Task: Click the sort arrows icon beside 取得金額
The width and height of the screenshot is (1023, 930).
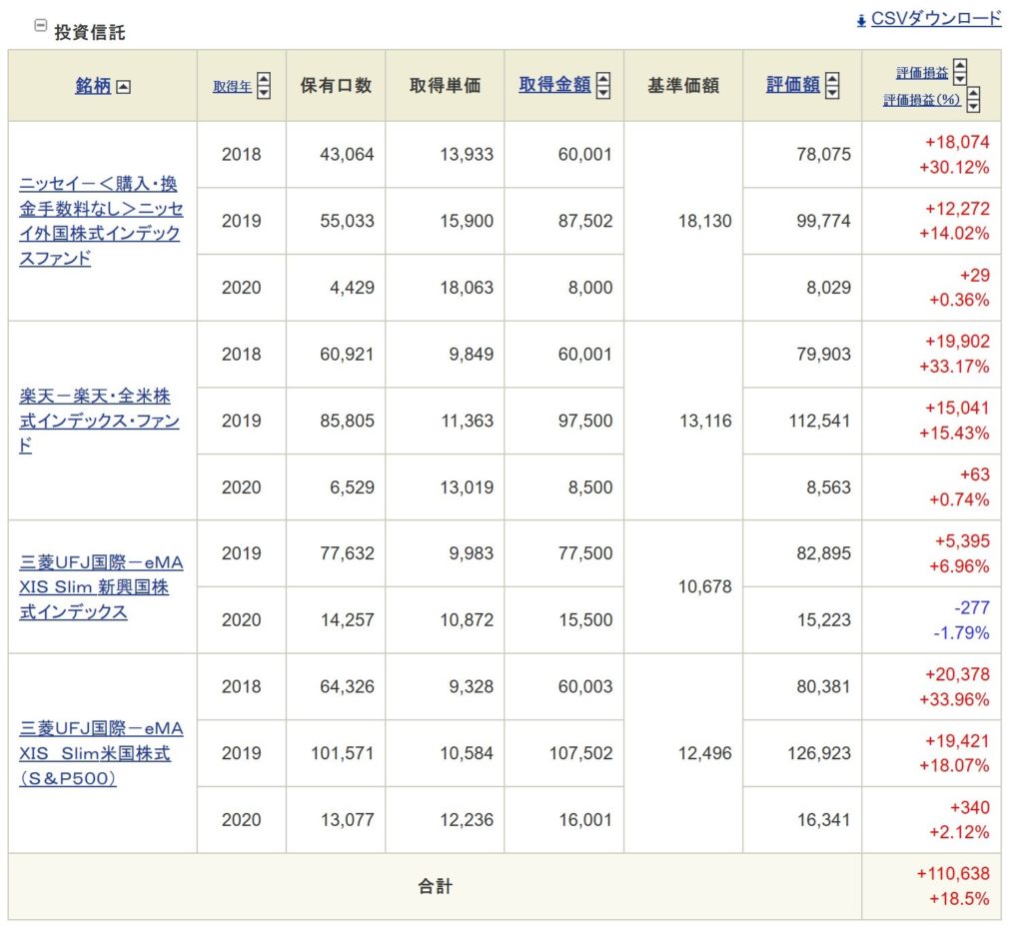Action: click(x=602, y=86)
